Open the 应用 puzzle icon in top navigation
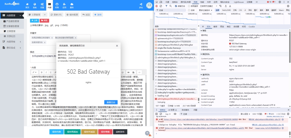This screenshot has width=291, height=138. click(x=64, y=4)
